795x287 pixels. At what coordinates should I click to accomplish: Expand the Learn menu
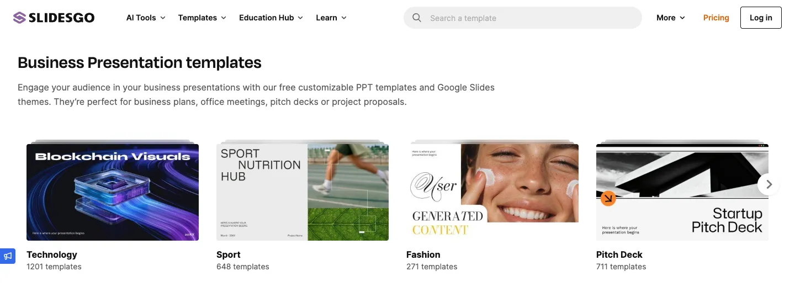331,18
